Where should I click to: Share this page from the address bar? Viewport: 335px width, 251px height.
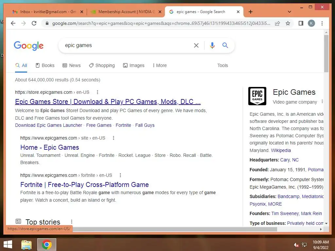[277, 23]
